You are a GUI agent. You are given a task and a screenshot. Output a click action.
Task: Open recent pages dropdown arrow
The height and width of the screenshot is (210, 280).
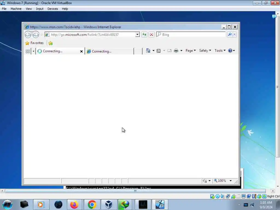click(42, 34)
